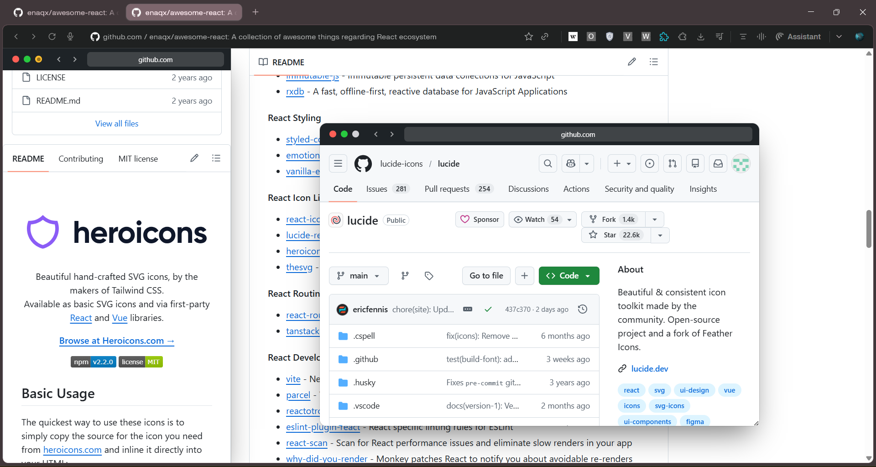The width and height of the screenshot is (876, 467).
Task: Click the pencil icon in awesome-react README header
Action: tap(632, 62)
